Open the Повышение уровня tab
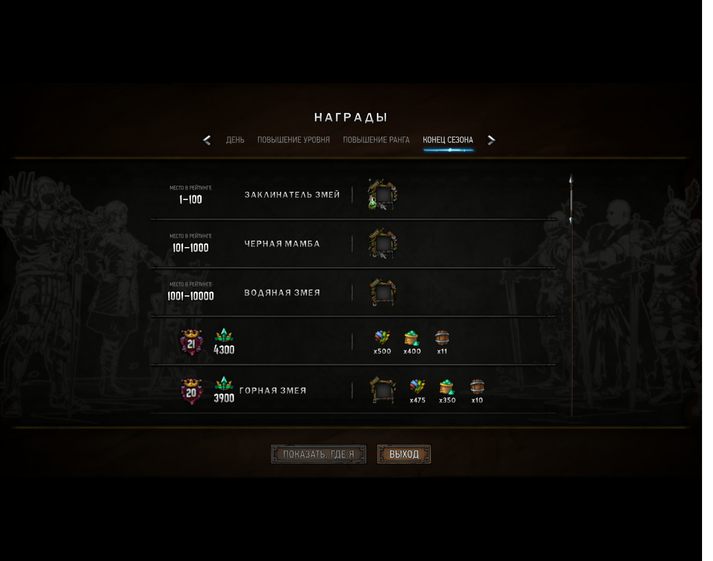713x561 pixels. pos(293,140)
